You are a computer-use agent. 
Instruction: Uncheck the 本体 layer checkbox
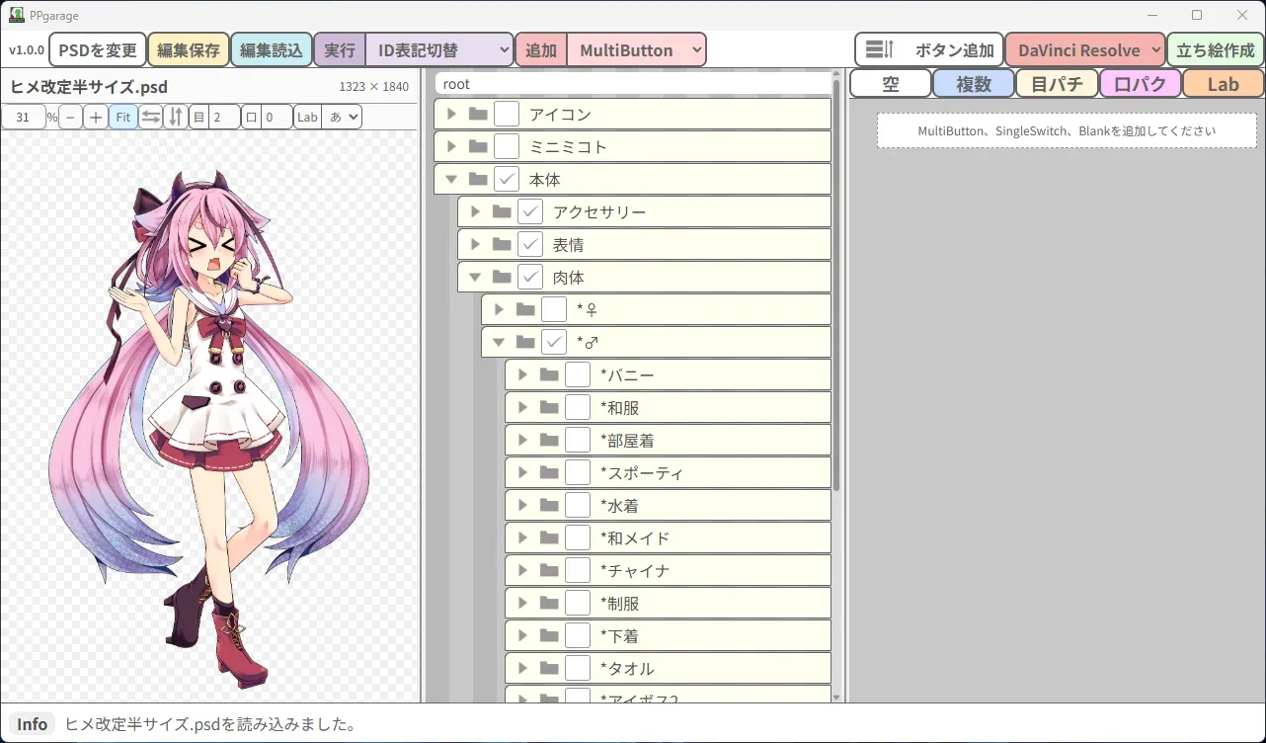click(507, 179)
